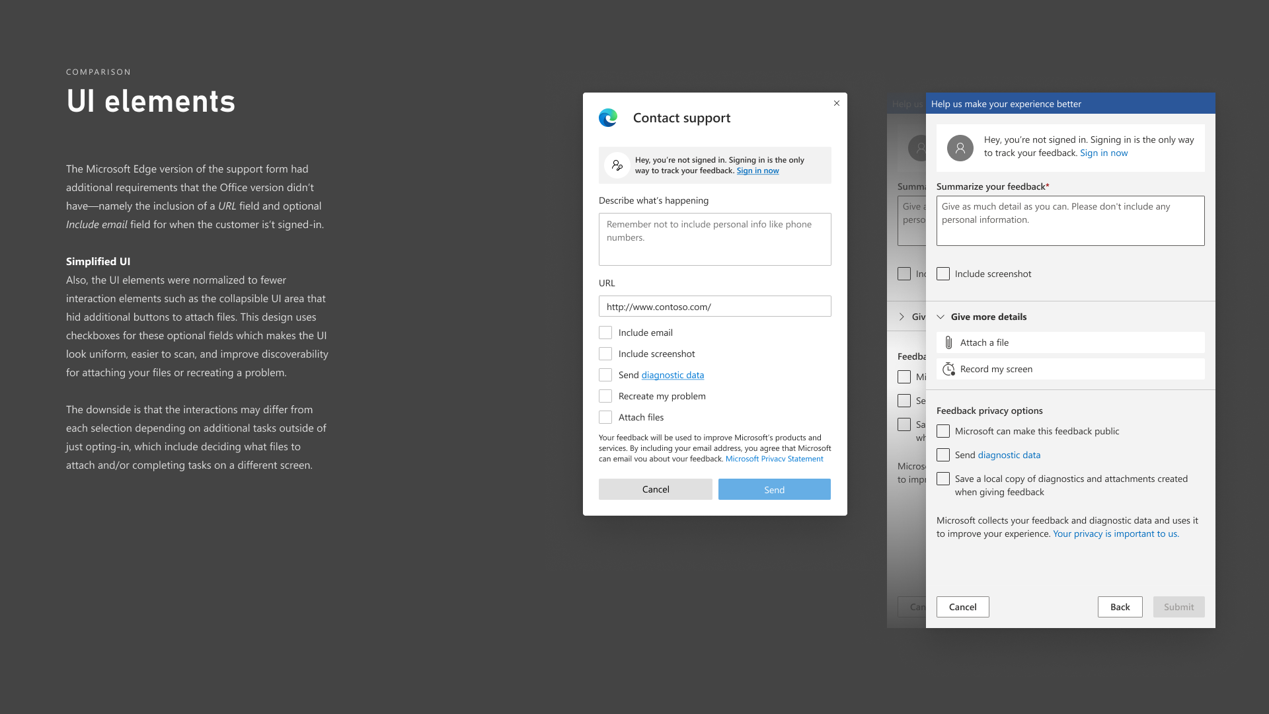Click the Attach a file row
Screen dimensions: 1269x714
tap(1070, 342)
